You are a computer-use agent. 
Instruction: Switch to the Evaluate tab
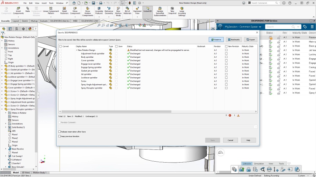[44, 21]
